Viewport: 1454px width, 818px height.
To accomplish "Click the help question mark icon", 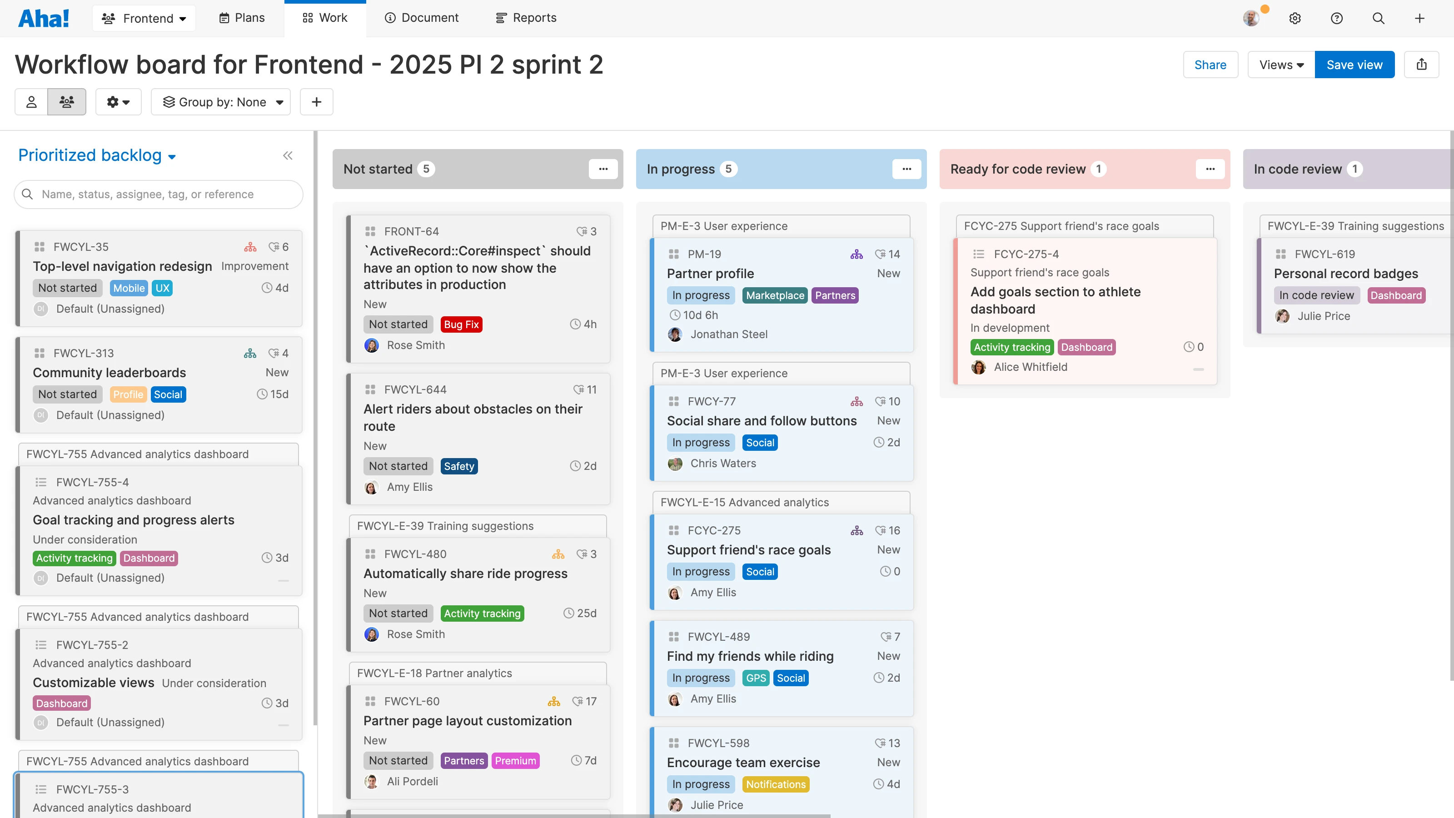I will (x=1337, y=18).
